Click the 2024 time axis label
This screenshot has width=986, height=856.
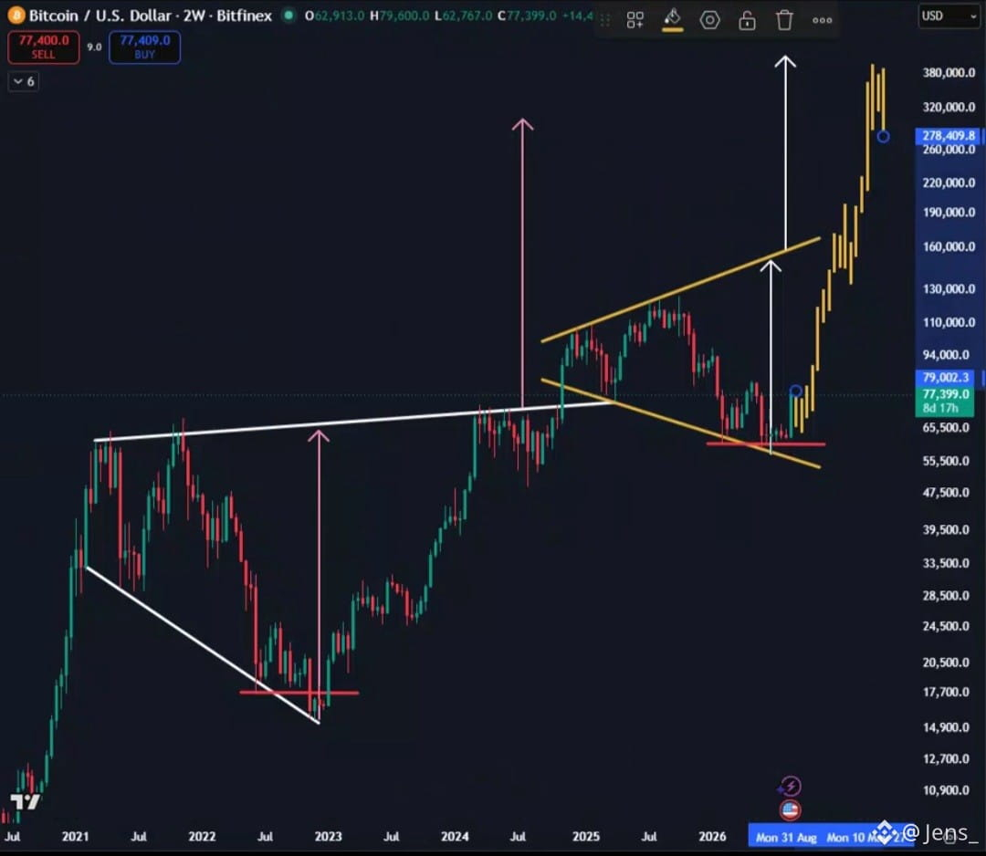click(x=455, y=837)
